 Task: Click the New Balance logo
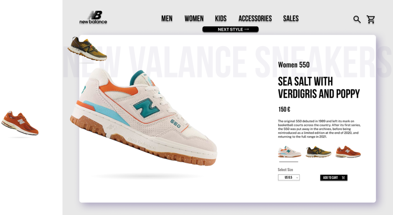[93, 18]
